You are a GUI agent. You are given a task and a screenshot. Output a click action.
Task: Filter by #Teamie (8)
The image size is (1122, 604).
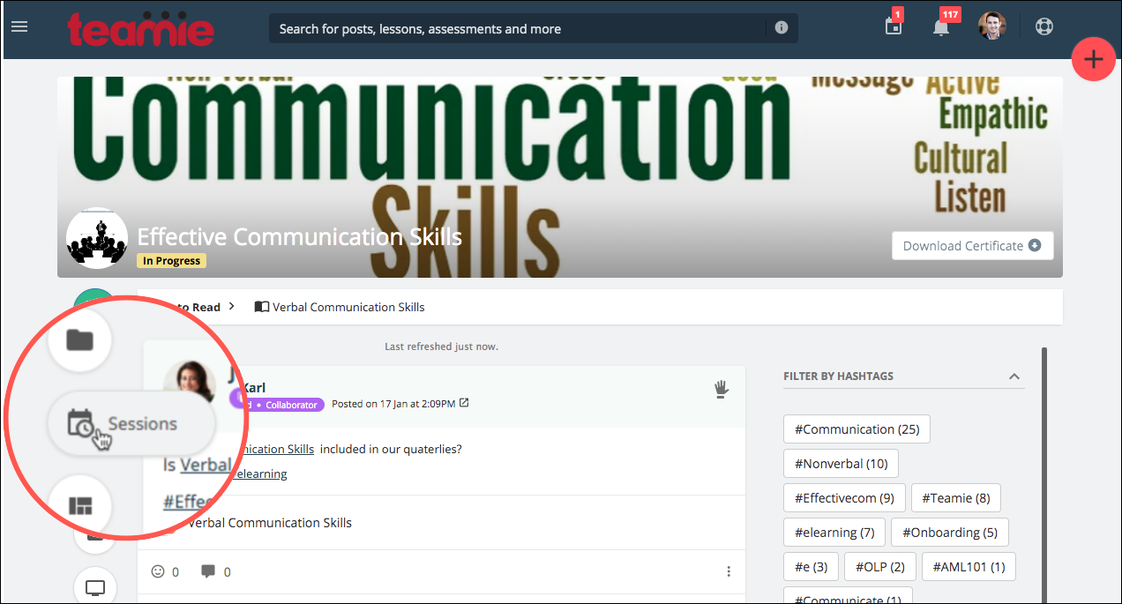[956, 498]
